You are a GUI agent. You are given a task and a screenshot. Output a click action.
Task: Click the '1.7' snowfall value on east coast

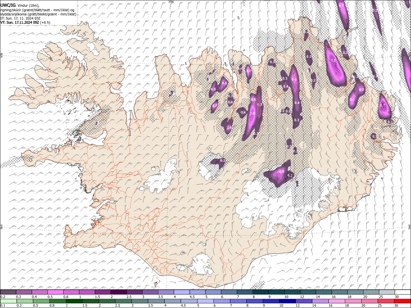click(382, 105)
